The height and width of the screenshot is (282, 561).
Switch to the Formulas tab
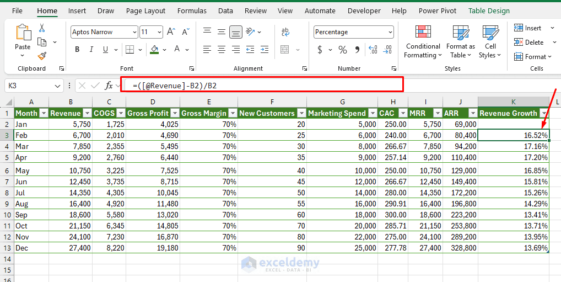[192, 10]
